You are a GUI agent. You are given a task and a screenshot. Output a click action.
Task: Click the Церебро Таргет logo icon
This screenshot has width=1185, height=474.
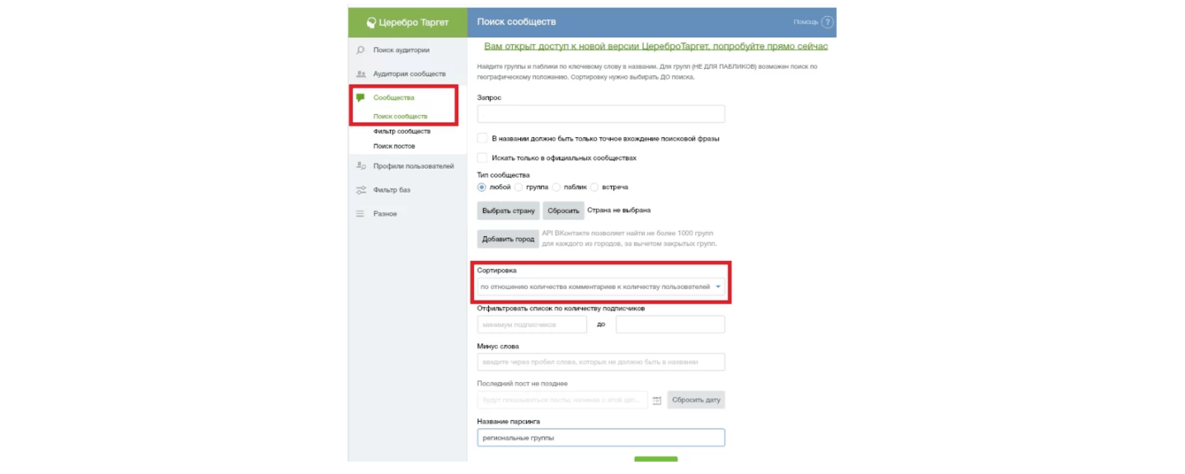[x=371, y=22]
